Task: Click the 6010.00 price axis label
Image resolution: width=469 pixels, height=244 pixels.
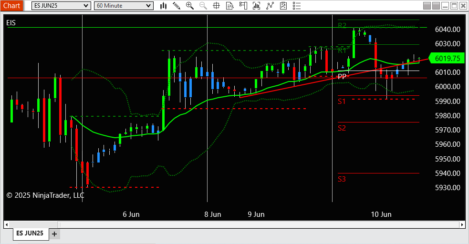Action: point(448,72)
